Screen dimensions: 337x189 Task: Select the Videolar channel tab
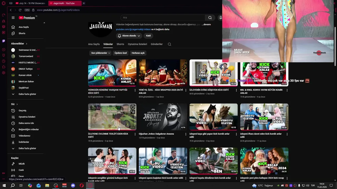click(x=108, y=44)
